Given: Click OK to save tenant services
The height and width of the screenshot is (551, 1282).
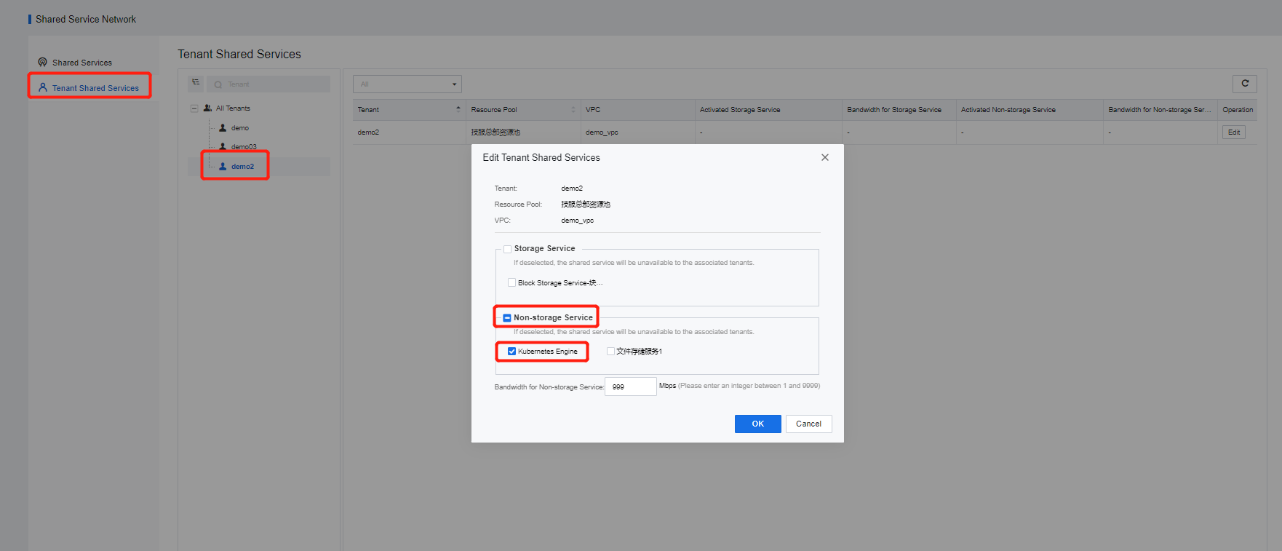Looking at the screenshot, I should tap(757, 424).
